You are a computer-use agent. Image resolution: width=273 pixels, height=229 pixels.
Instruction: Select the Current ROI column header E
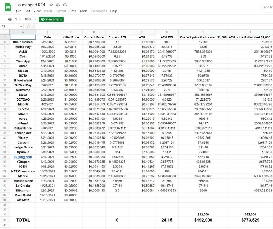click(x=117, y=32)
